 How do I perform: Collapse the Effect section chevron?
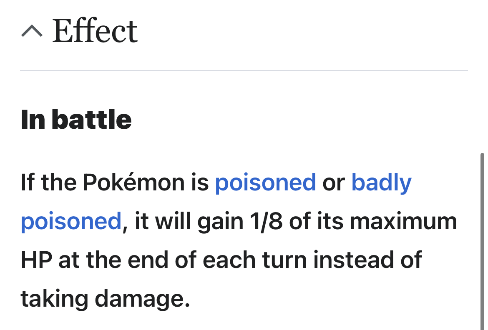32,31
